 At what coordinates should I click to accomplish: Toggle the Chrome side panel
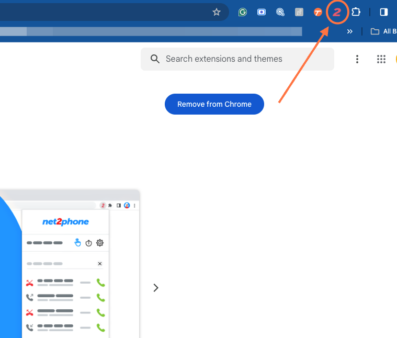click(x=383, y=12)
